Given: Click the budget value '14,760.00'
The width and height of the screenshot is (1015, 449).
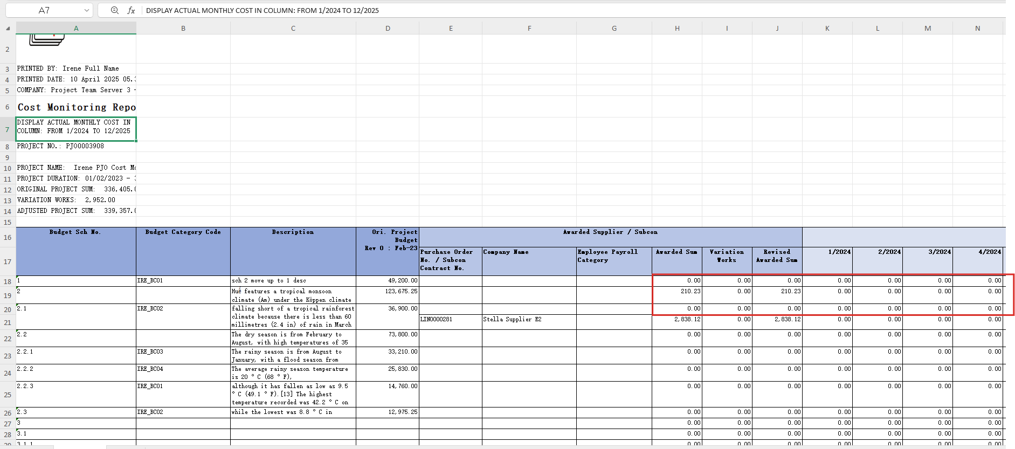Looking at the screenshot, I should point(388,395).
